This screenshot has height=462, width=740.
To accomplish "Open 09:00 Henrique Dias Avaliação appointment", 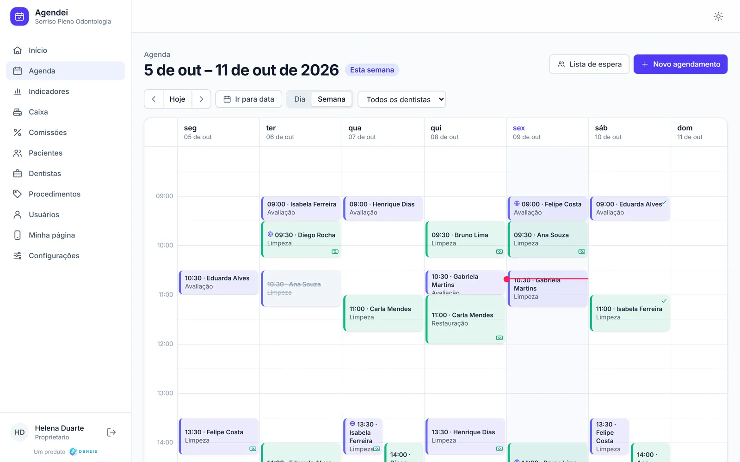I will (383, 208).
